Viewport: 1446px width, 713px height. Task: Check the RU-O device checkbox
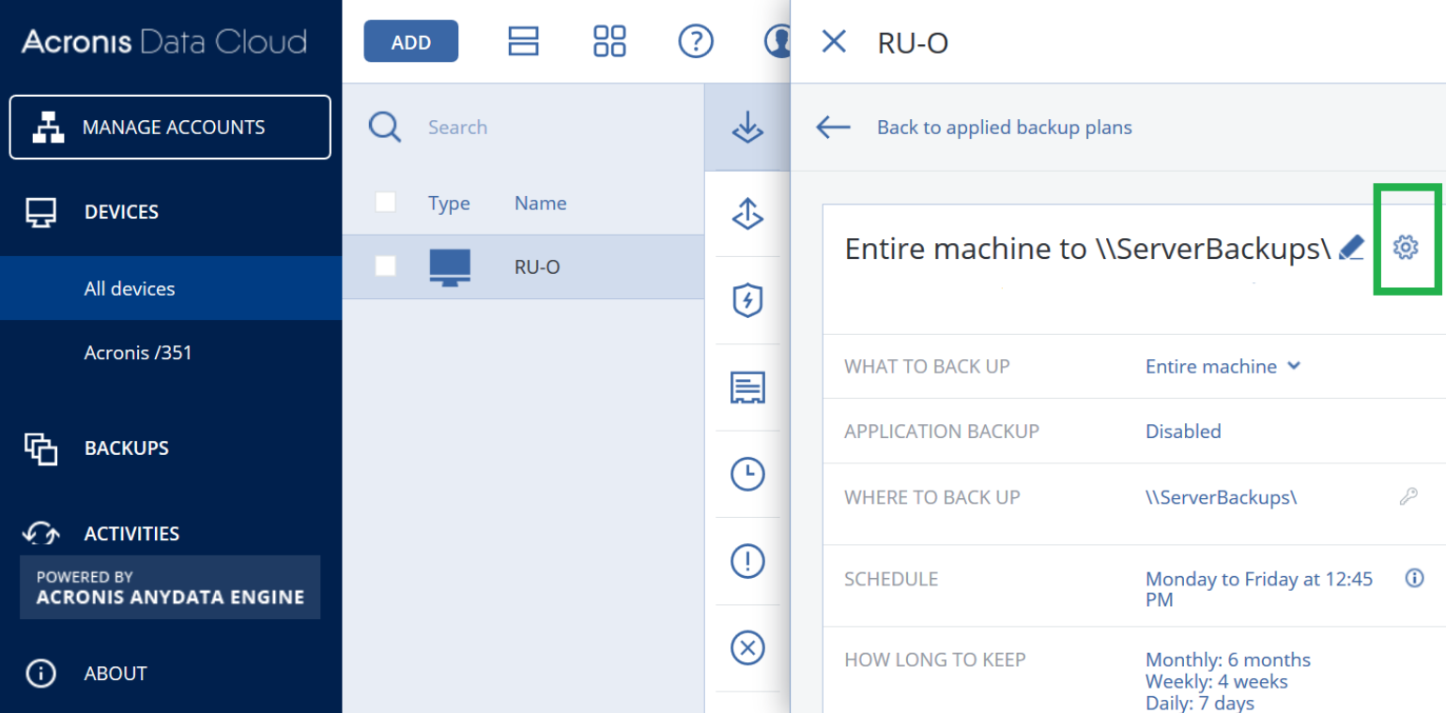385,266
